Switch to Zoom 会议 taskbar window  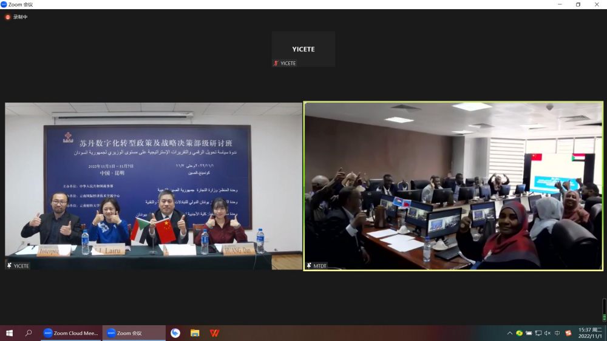point(134,333)
